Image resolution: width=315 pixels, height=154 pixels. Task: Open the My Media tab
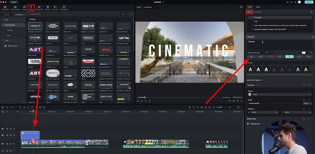[x=5, y=8]
